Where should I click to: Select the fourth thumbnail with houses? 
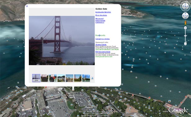point(61,78)
